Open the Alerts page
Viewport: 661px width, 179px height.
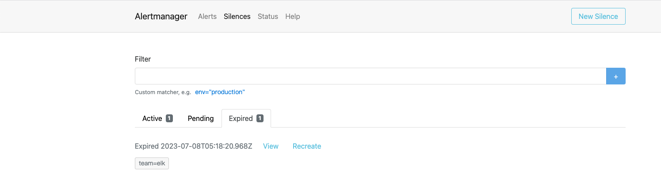pos(207,16)
